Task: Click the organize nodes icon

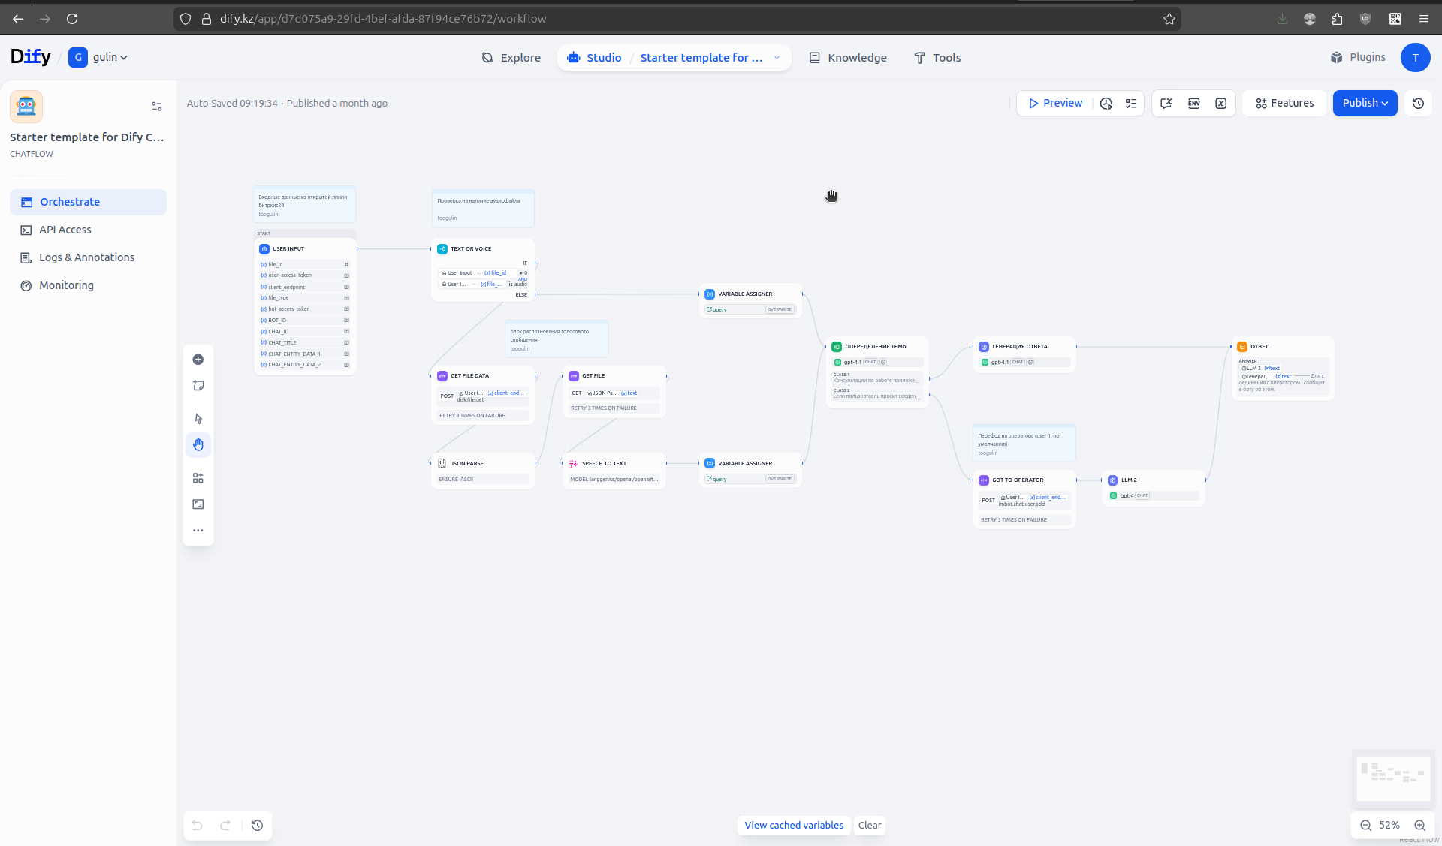Action: point(198,478)
